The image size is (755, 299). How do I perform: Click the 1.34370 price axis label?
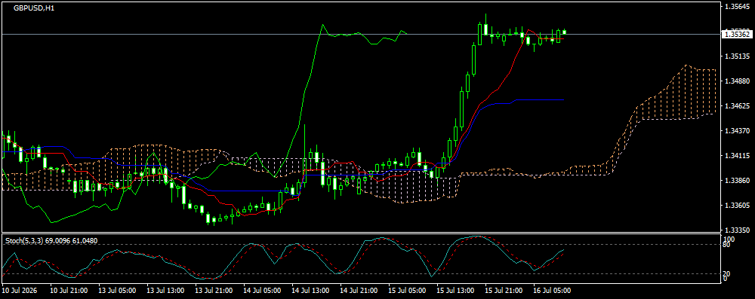pos(737,131)
